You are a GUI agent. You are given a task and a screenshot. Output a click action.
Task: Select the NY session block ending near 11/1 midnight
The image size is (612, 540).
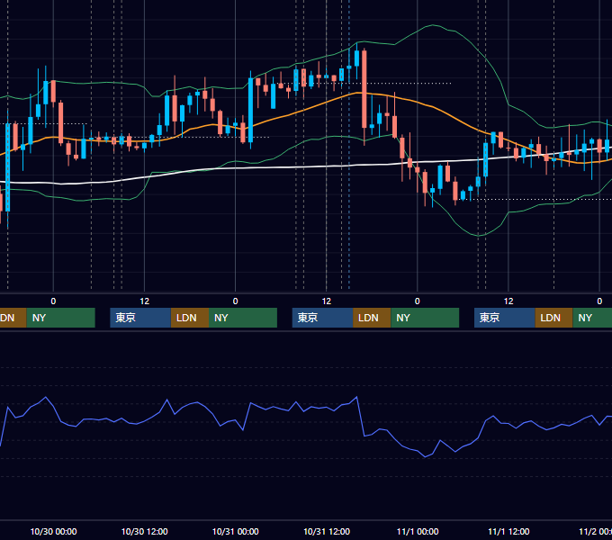click(425, 318)
